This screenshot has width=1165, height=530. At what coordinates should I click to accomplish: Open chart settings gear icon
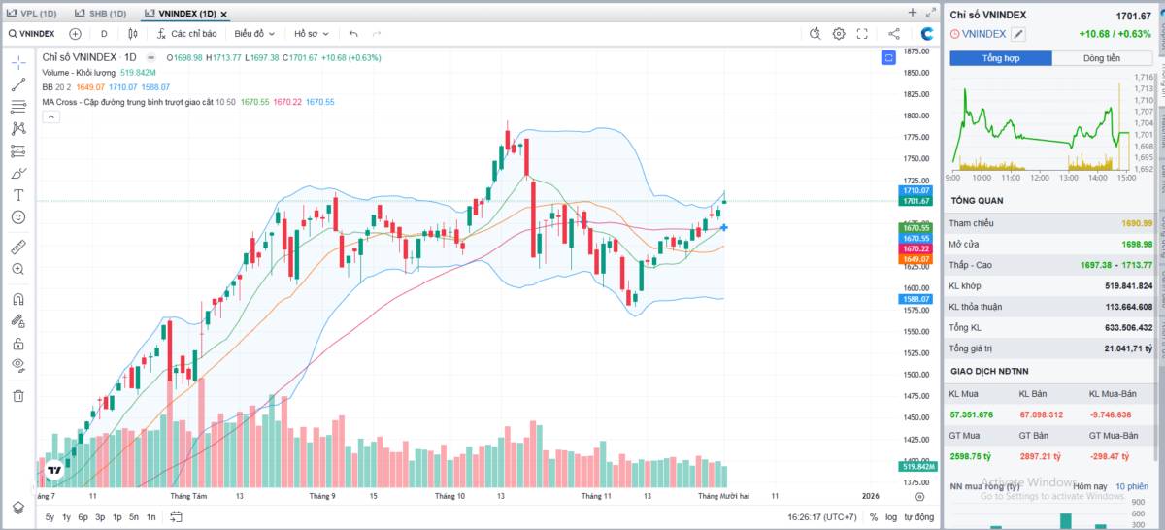(x=839, y=34)
